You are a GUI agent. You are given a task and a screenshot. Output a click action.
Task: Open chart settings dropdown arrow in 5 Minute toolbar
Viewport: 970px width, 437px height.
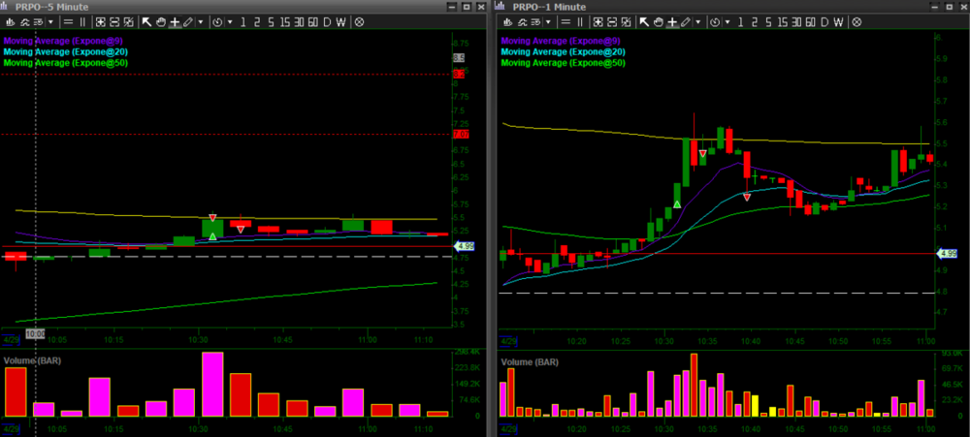point(50,21)
